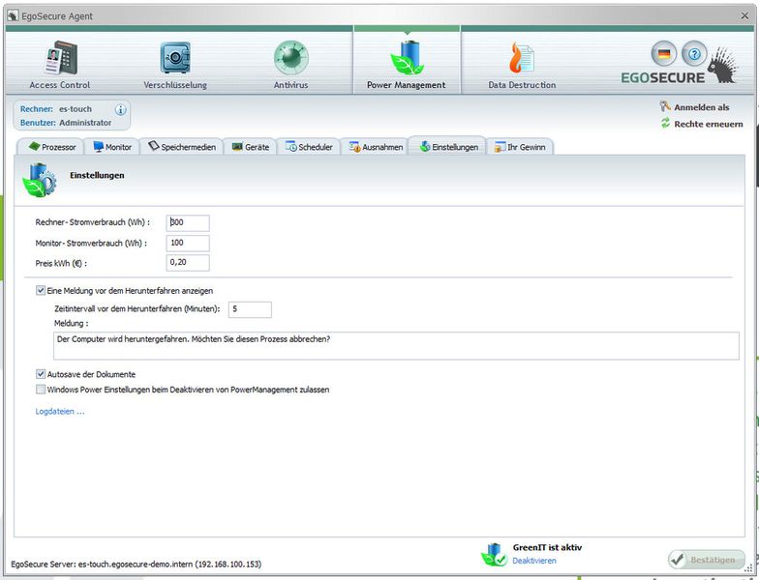Open the Speichermedien tab
This screenshot has height=580, width=759.
pyautogui.click(x=182, y=147)
